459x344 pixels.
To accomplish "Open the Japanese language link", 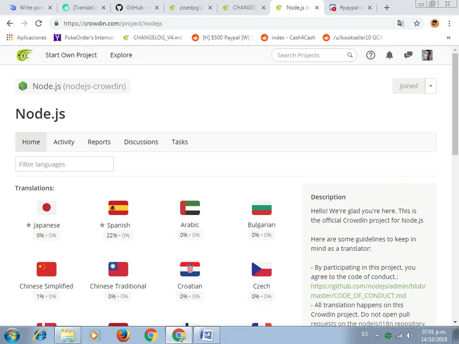I will click(x=46, y=225).
